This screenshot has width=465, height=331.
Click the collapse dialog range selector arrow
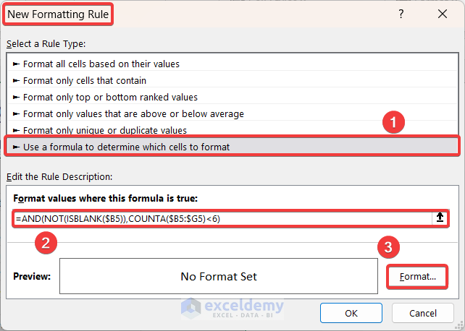coord(440,218)
